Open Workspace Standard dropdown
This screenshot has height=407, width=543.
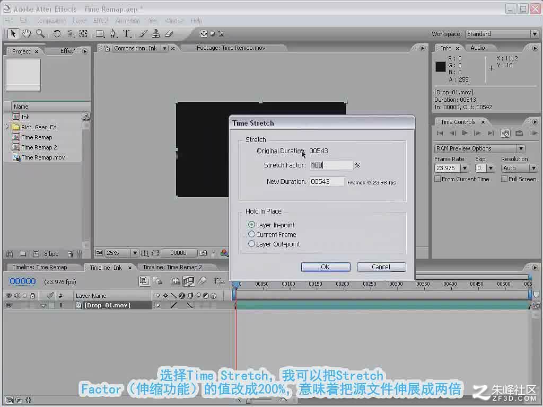[x=502, y=34]
